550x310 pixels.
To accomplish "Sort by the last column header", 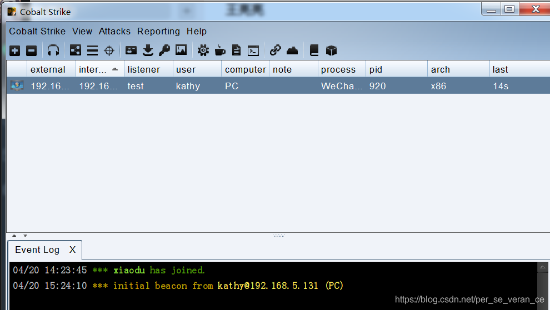I will click(x=520, y=69).
